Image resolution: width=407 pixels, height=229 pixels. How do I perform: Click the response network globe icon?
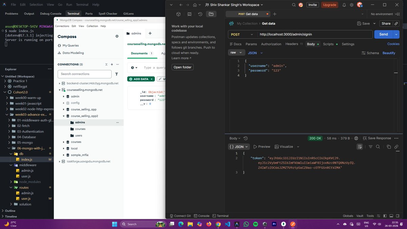[356, 138]
